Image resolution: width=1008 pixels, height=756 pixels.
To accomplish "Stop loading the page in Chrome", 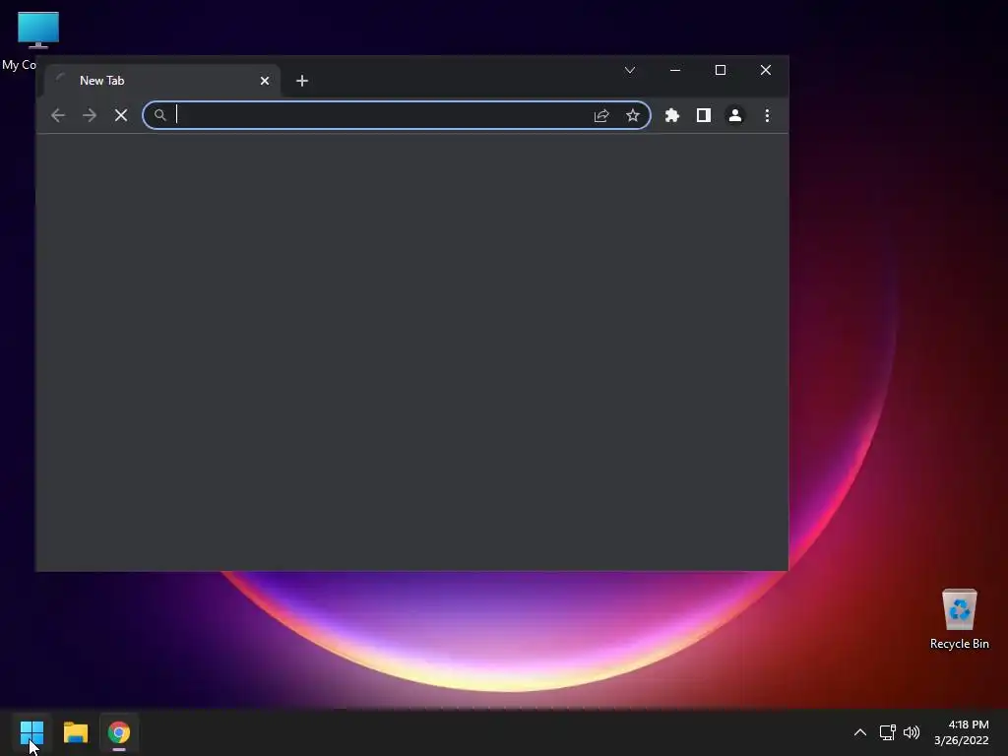I will tap(121, 115).
